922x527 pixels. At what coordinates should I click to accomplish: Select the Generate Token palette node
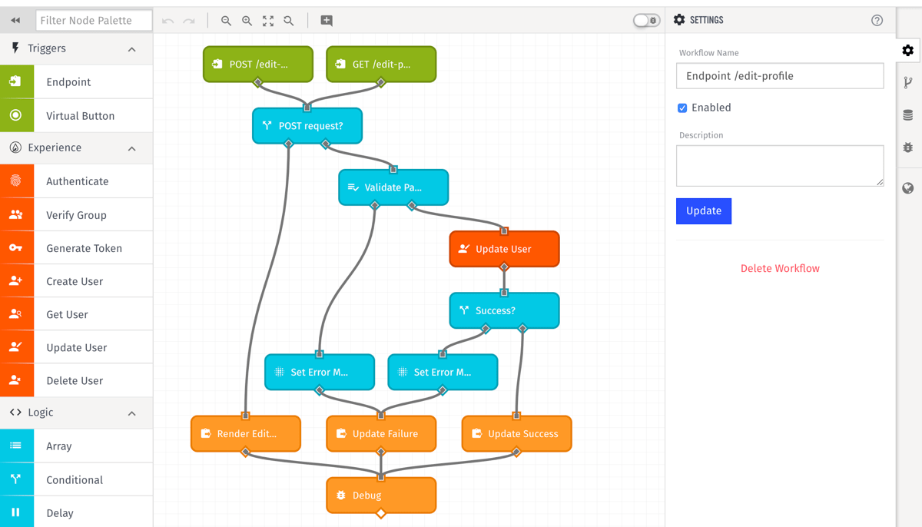click(x=77, y=248)
